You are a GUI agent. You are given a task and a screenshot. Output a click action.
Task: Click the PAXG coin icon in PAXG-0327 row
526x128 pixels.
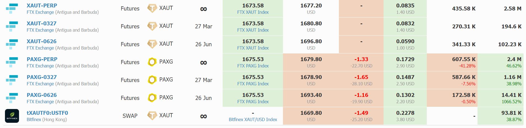pyautogui.click(x=152, y=80)
